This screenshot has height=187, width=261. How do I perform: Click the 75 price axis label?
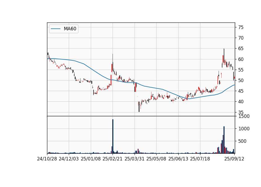coord(241,27)
